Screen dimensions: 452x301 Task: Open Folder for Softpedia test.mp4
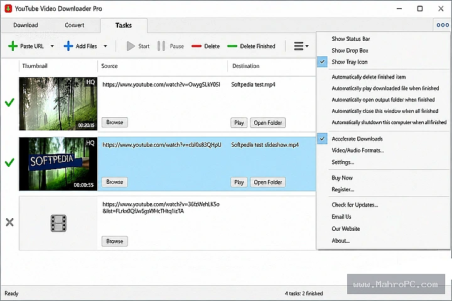(x=268, y=123)
